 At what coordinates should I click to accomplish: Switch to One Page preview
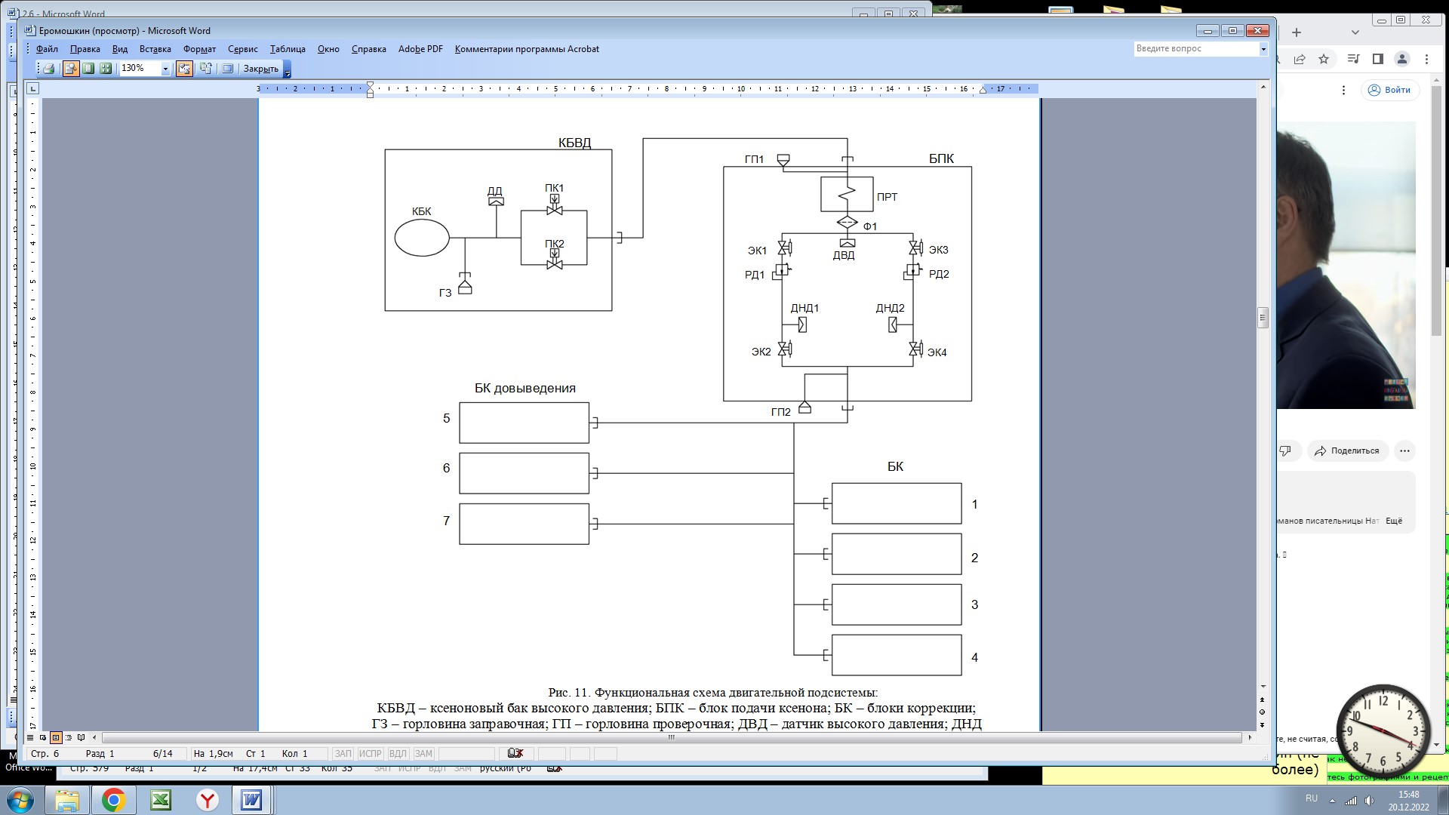88,69
